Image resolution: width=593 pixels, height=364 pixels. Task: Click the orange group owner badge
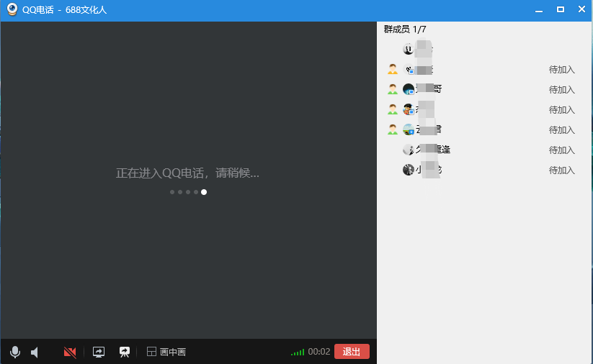[x=393, y=69]
